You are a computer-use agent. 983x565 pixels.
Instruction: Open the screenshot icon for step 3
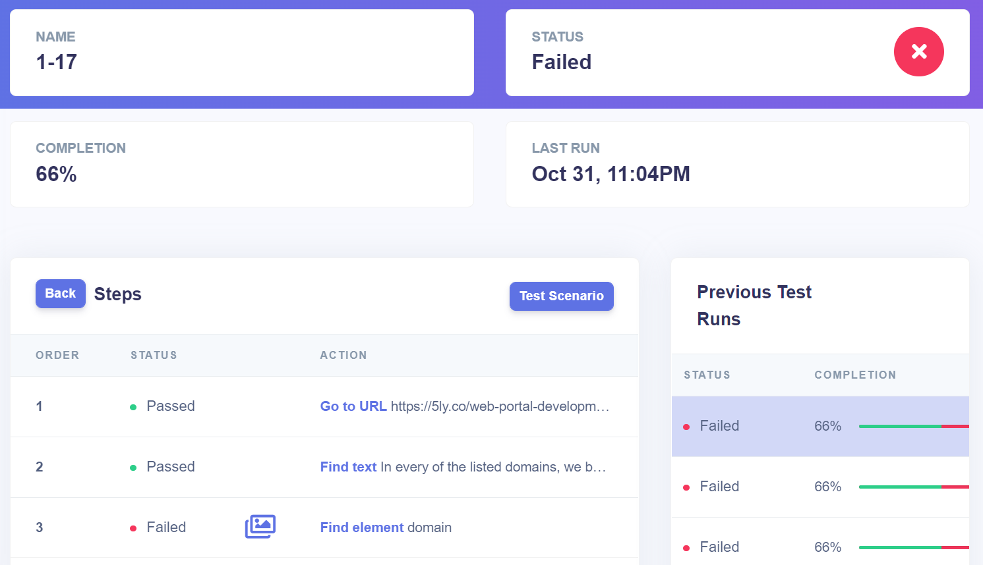click(x=260, y=527)
